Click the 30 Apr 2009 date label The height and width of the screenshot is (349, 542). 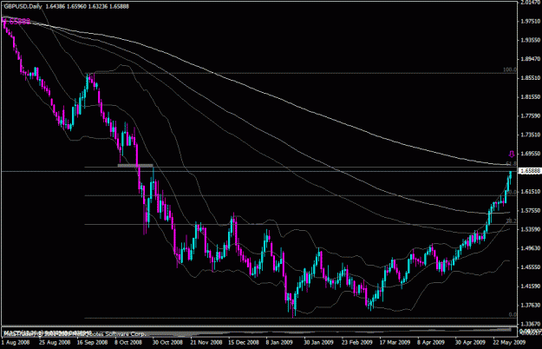tap(470, 342)
